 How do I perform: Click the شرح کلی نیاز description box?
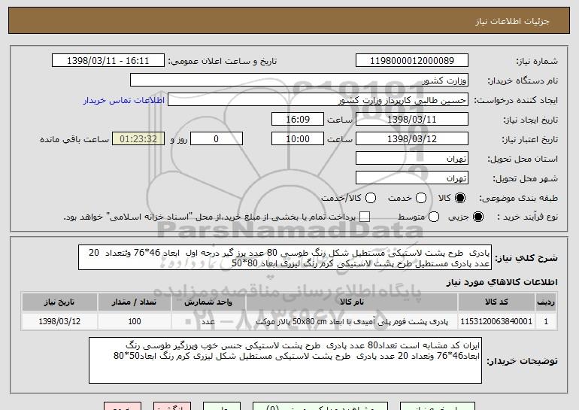[285, 257]
